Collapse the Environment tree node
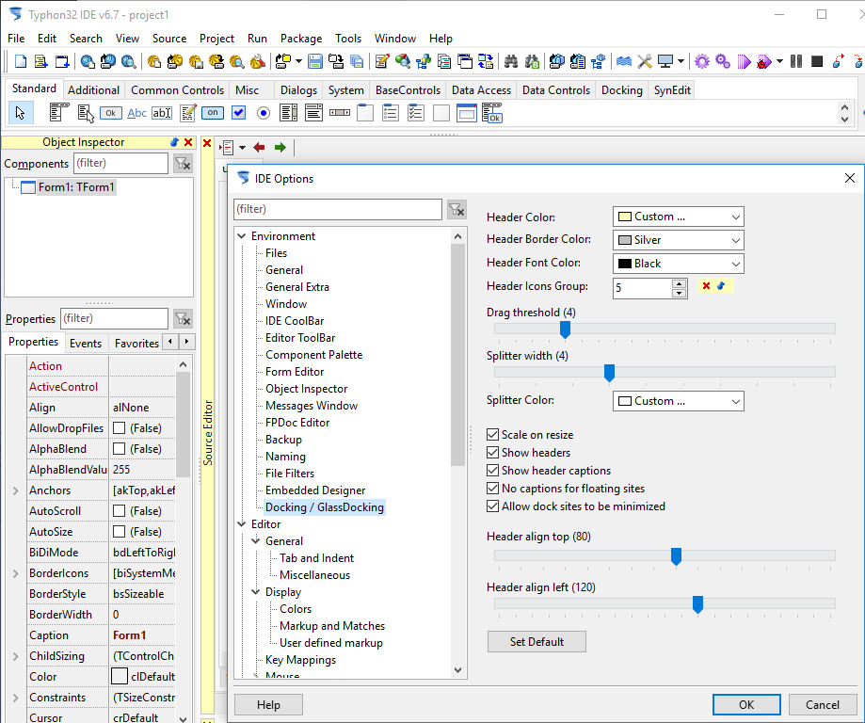Image resolution: width=865 pixels, height=723 pixels. (x=242, y=236)
